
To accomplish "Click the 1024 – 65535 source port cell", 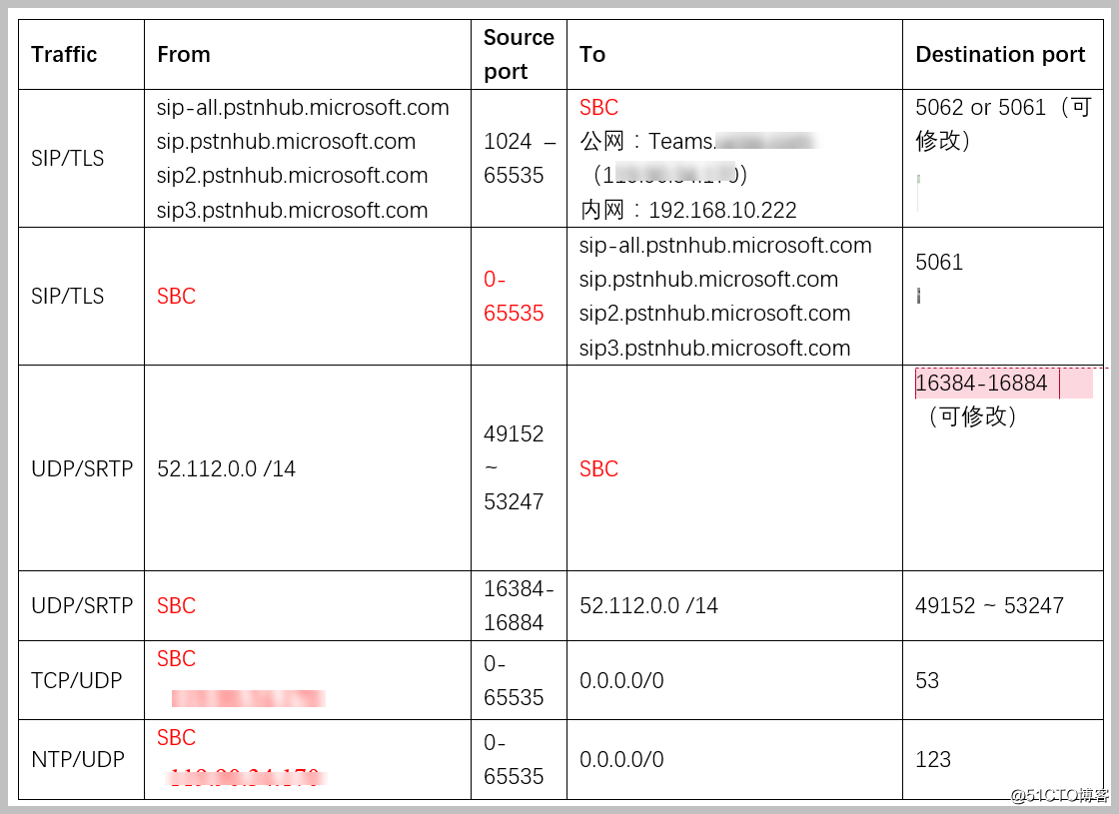I will click(x=519, y=159).
